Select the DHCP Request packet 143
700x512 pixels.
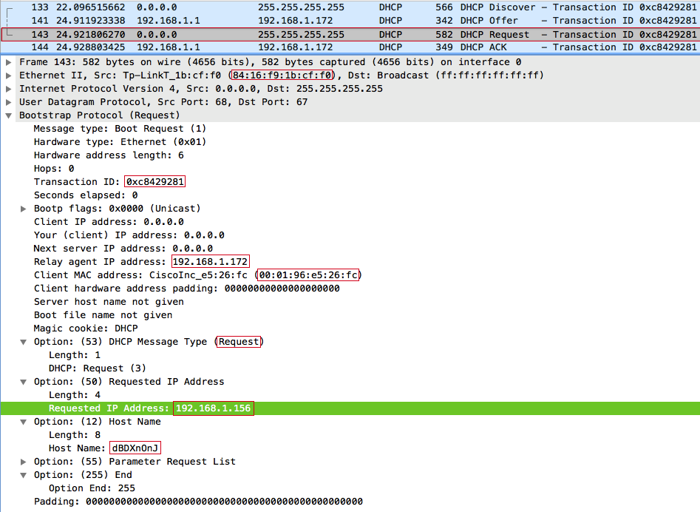click(x=350, y=34)
